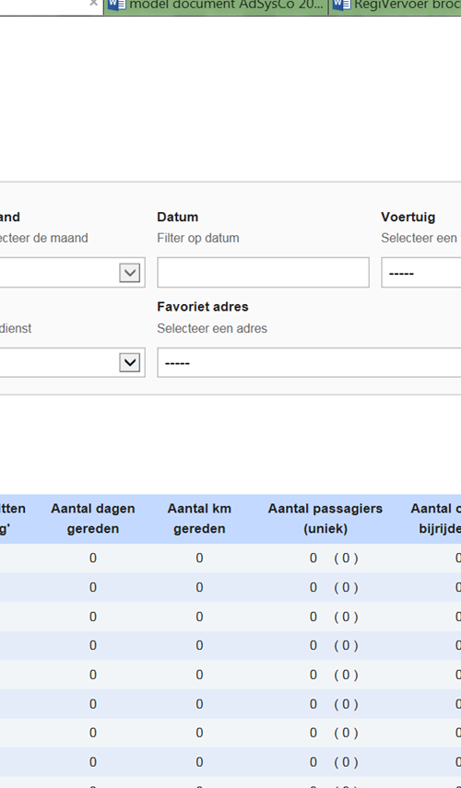Click the Favoriet adres label
Viewport: 461px width, 788px height.
[203, 307]
